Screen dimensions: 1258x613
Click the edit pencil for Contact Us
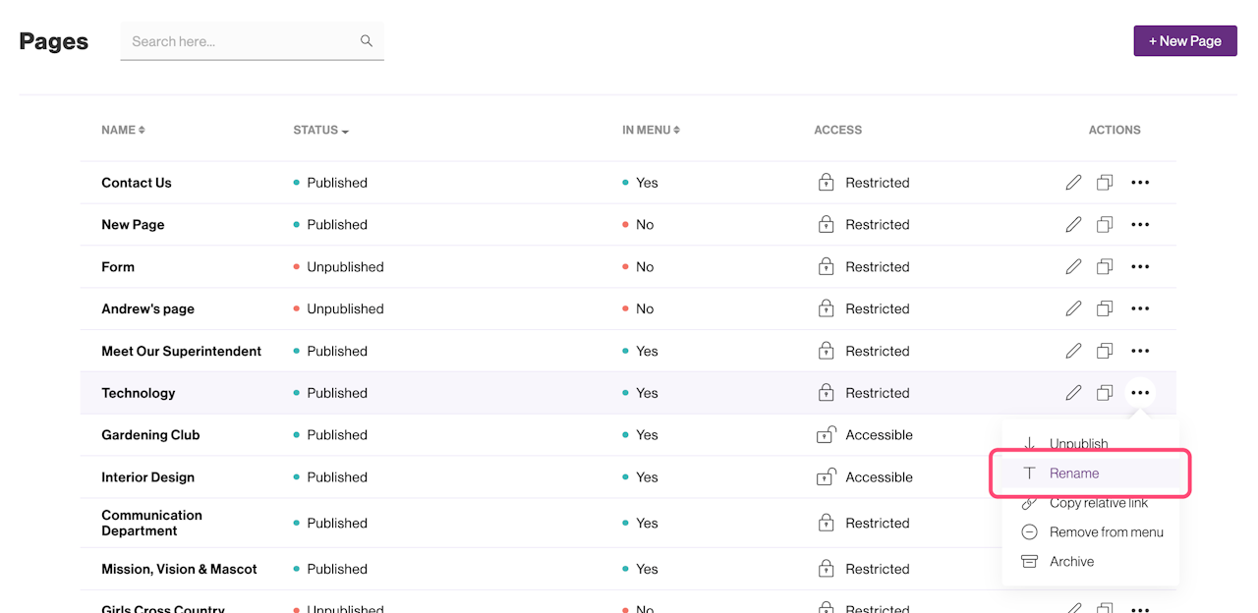tap(1073, 183)
